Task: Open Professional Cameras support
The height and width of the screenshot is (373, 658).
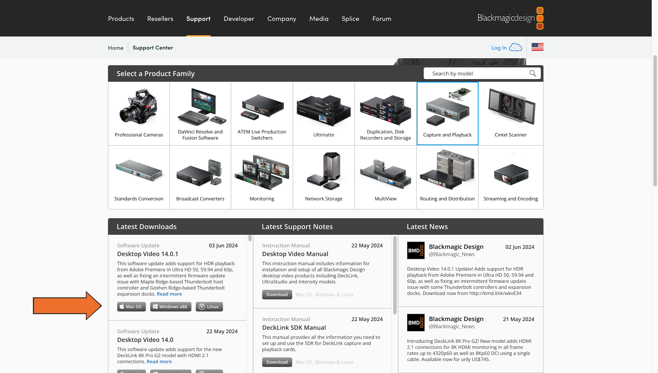Action: (139, 113)
